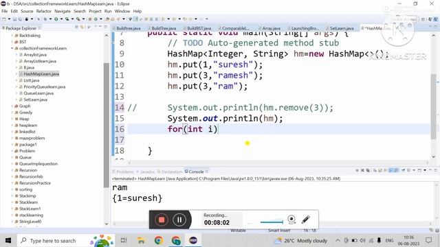Switch to the BuildBST.java editor tab
This screenshot has width=440, height=247.
click(199, 28)
